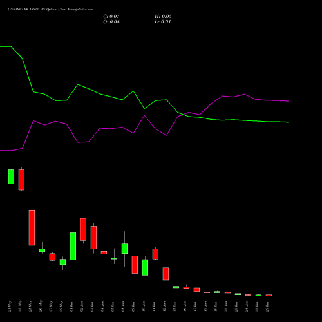Click the close value C: 0.01
The height and width of the screenshot is (322, 322).
point(111,17)
